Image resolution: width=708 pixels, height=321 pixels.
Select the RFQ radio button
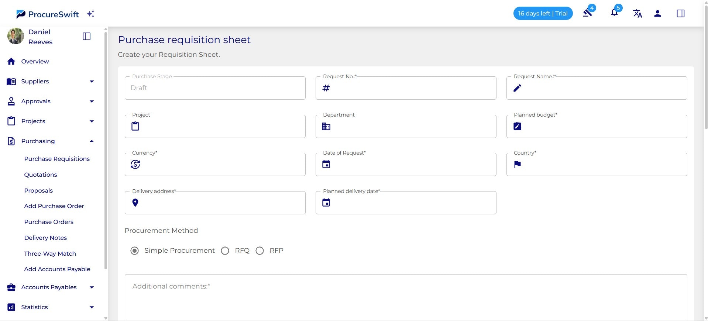[225, 251]
